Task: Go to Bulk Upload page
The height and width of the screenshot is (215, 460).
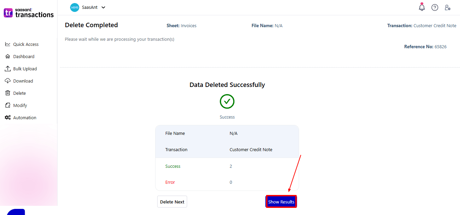Action: coord(25,69)
